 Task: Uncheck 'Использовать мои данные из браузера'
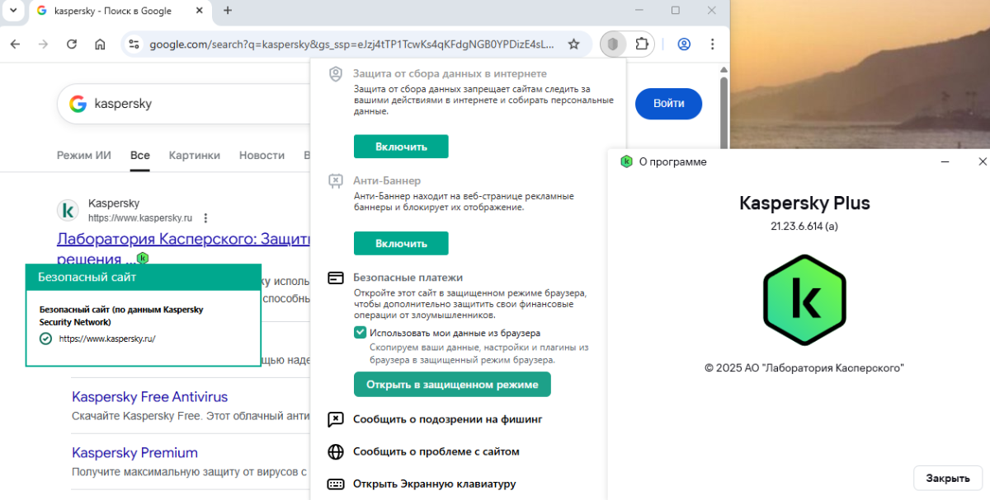point(360,333)
